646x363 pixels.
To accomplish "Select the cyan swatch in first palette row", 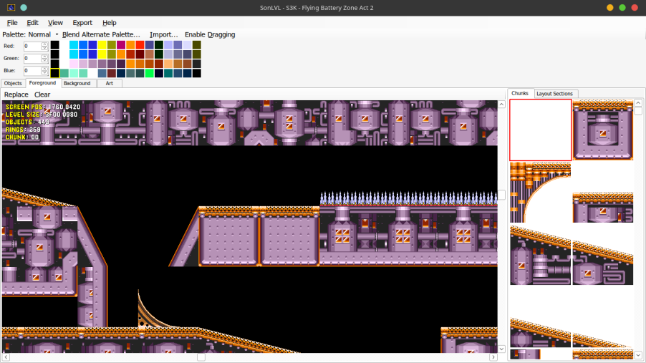I will [x=74, y=45].
